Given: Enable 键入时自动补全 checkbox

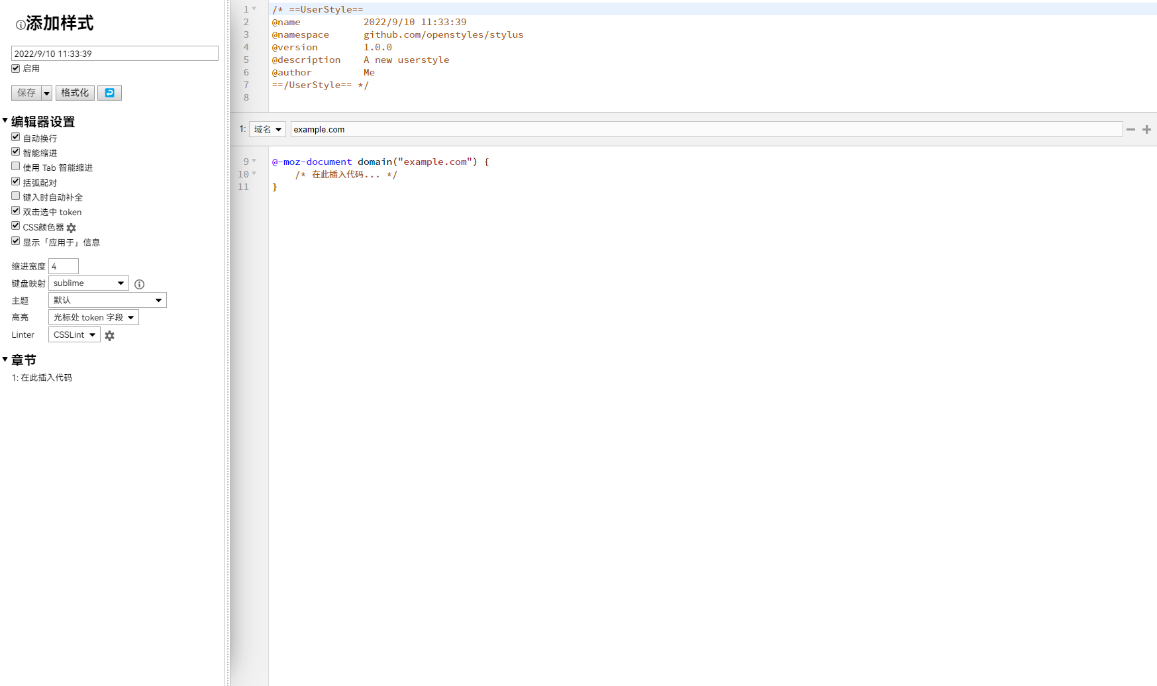Looking at the screenshot, I should coord(16,196).
